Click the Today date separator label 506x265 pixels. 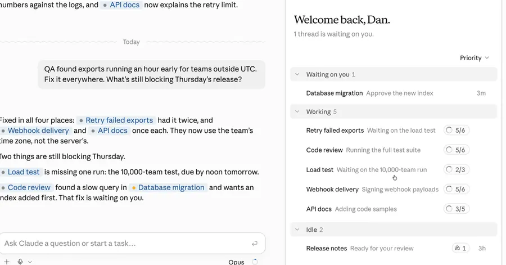(132, 42)
